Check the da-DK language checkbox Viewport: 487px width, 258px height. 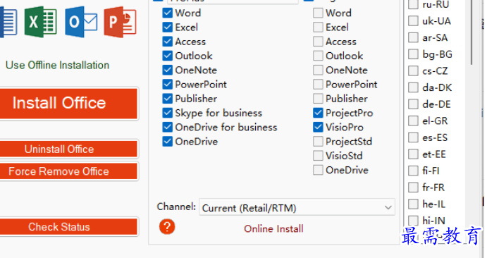[x=413, y=87]
